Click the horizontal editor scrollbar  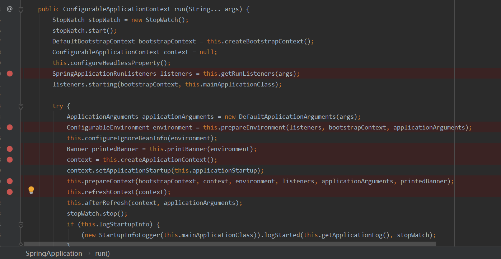pyautogui.click(x=230, y=244)
